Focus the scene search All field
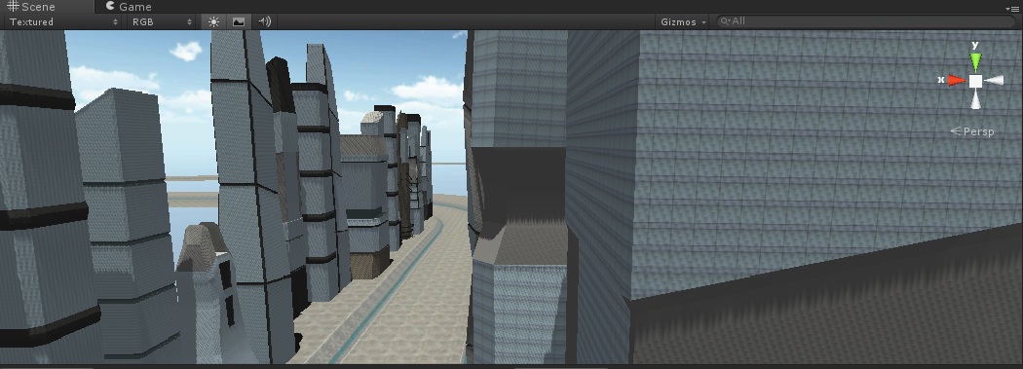Screen dimensions: 1023x369 pyautogui.click(x=865, y=20)
